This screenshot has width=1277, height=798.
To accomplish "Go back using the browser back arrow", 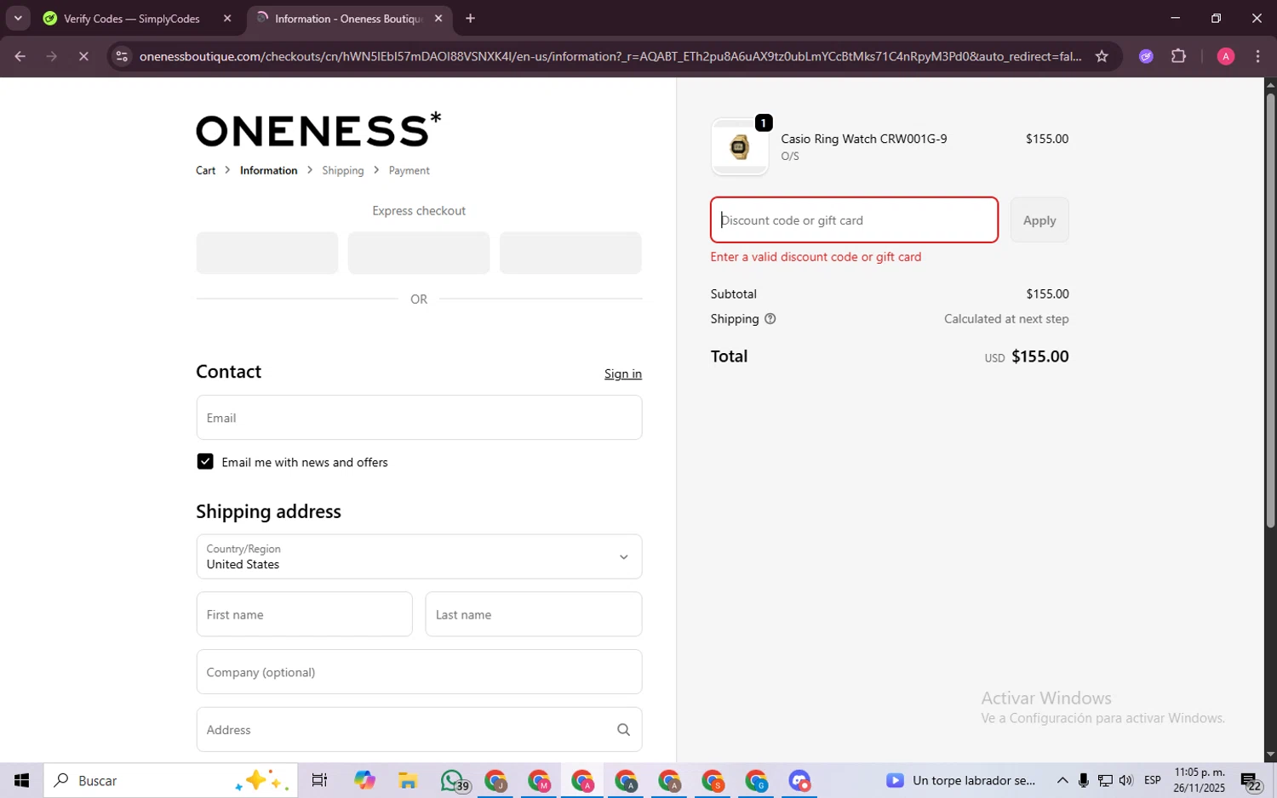I will (x=20, y=56).
